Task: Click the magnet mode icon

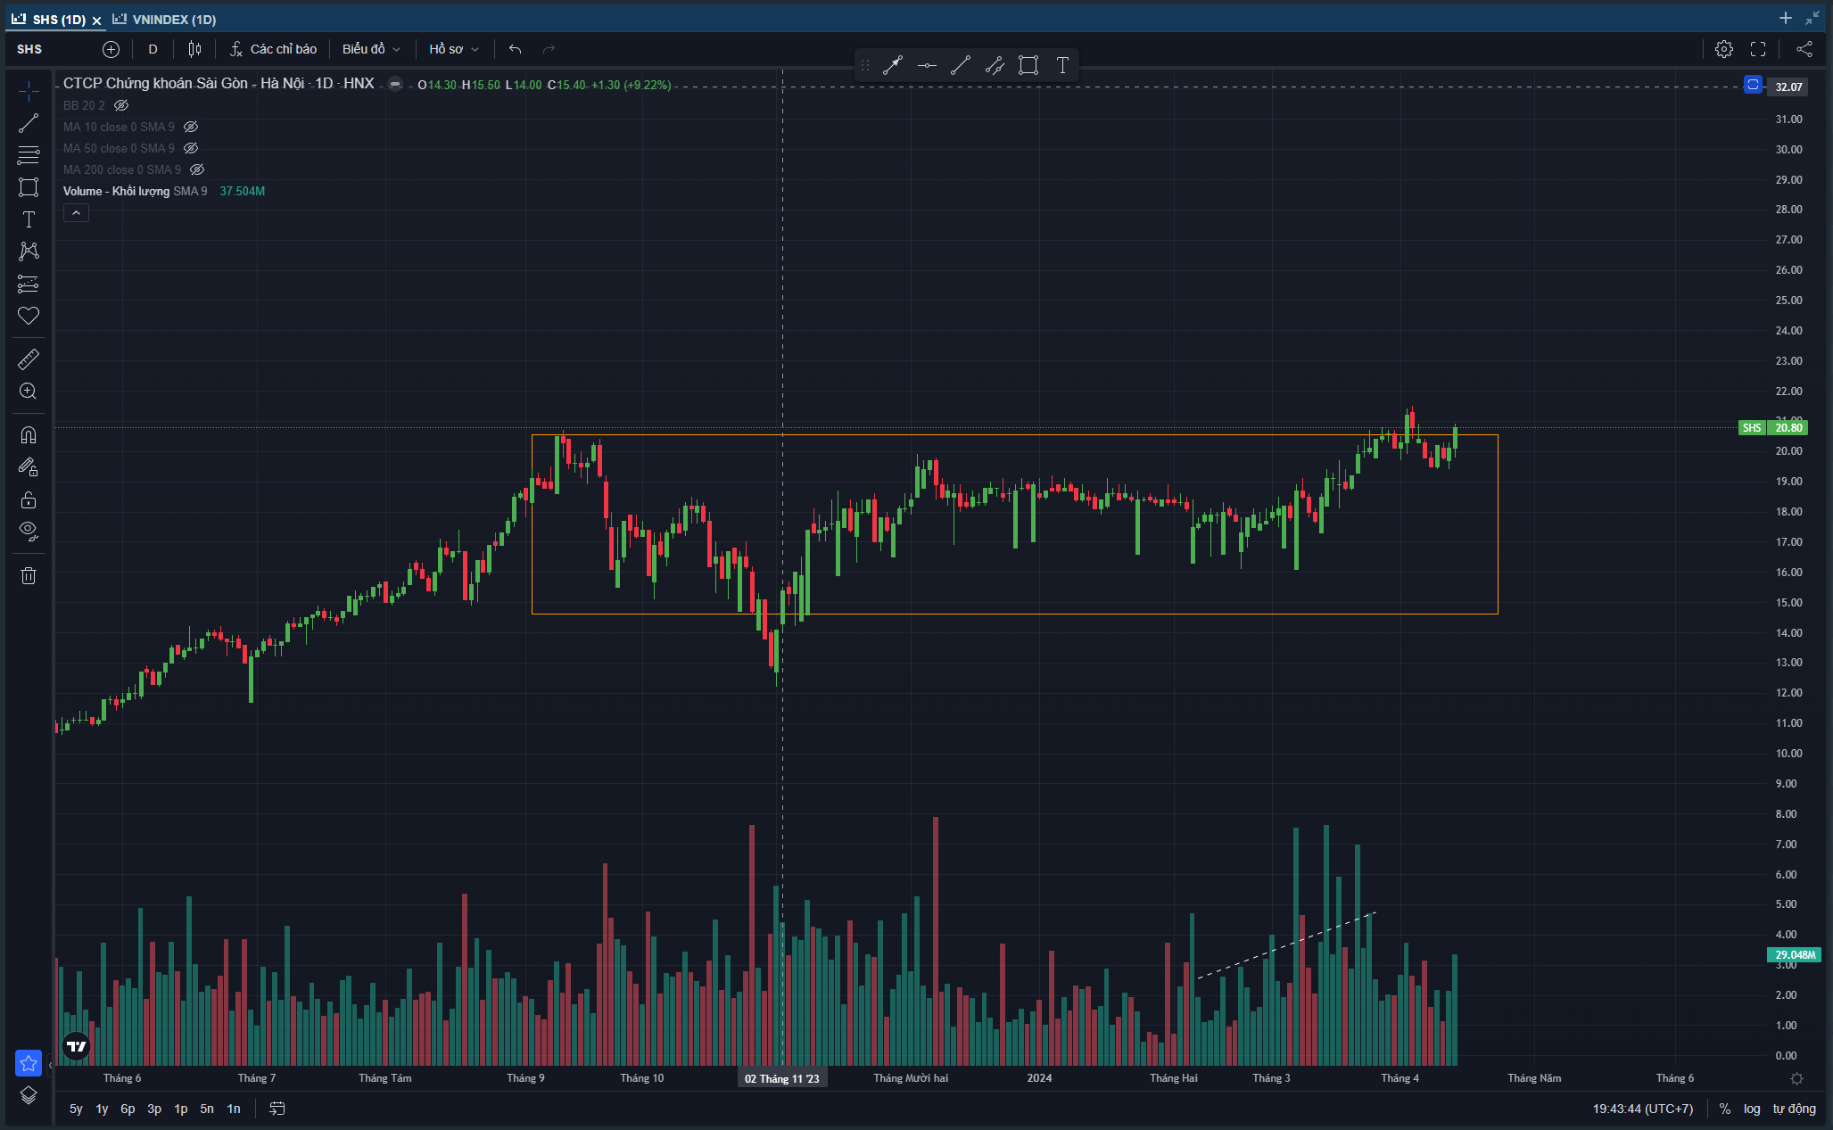Action: click(x=29, y=435)
